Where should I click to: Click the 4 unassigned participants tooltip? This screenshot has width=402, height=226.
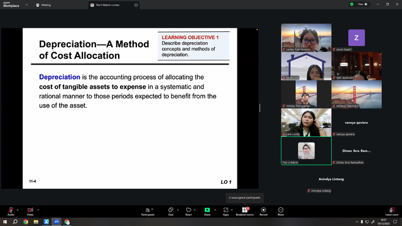pos(244,198)
